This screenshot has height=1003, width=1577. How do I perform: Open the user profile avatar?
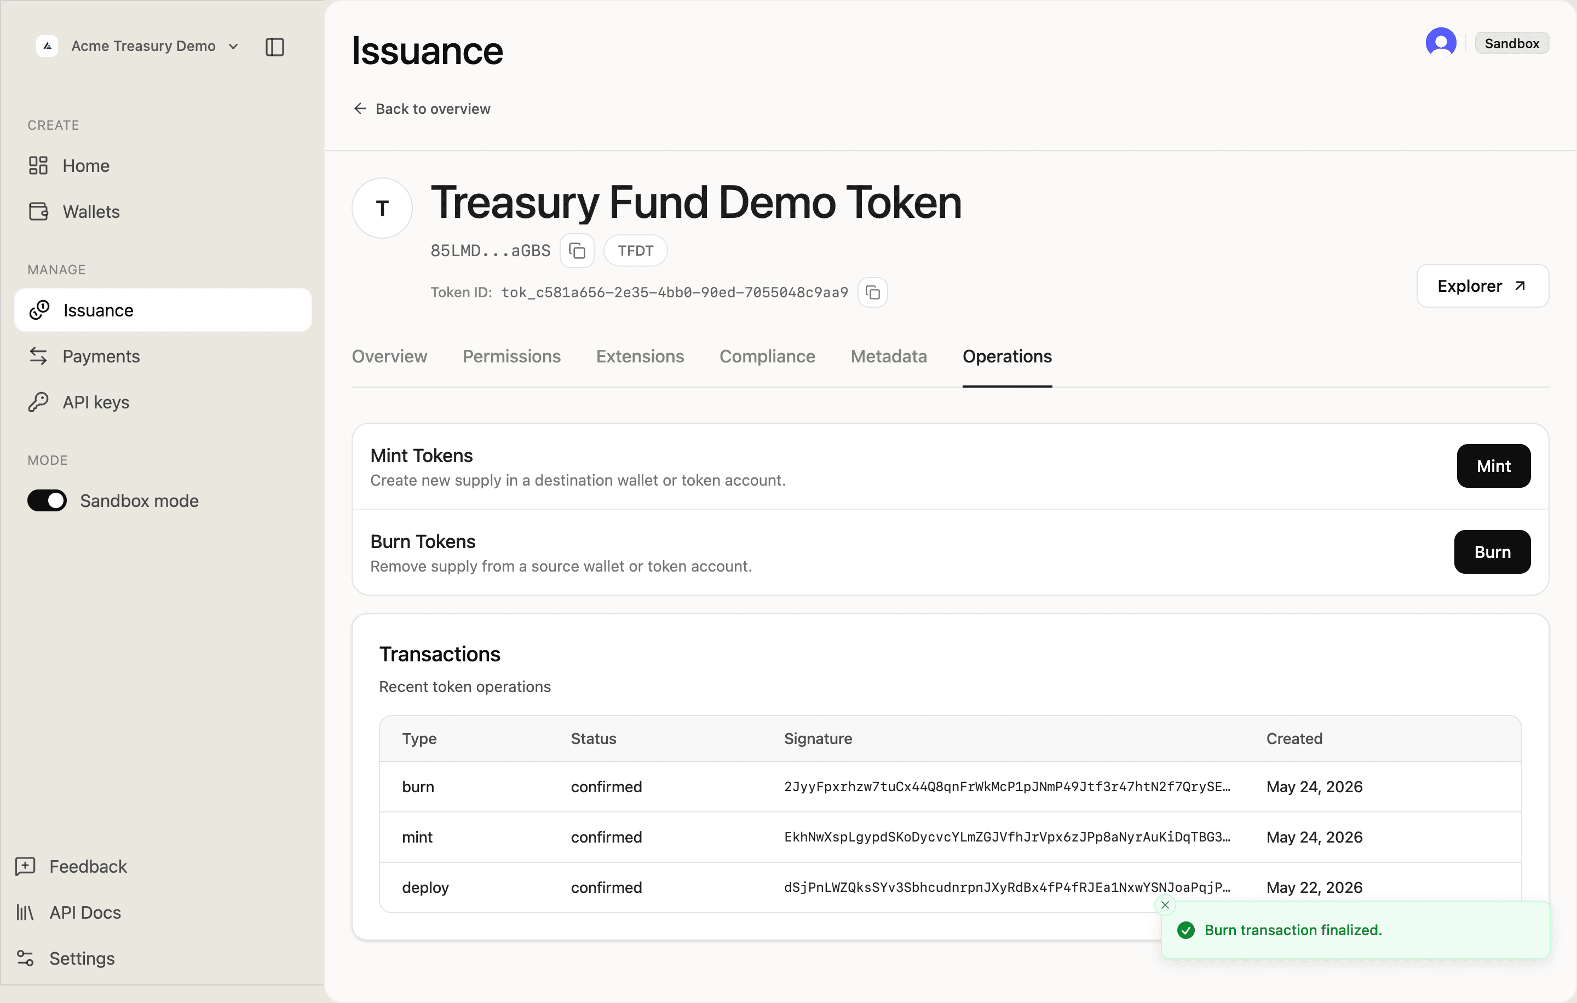[1441, 43]
